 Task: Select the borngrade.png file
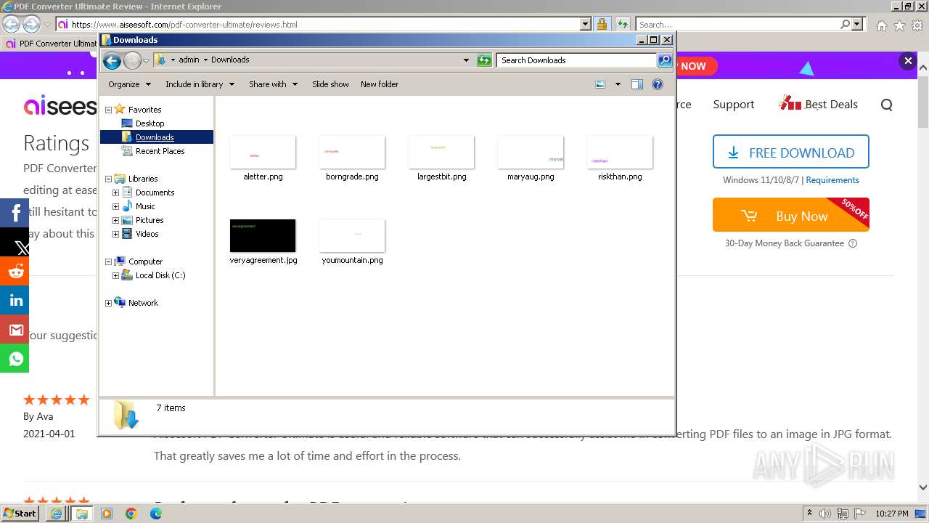click(352, 158)
